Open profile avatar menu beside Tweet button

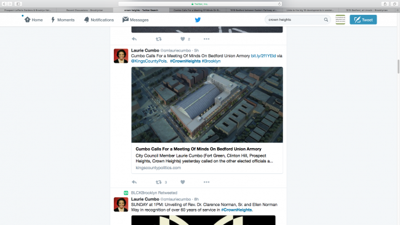pyautogui.click(x=340, y=20)
